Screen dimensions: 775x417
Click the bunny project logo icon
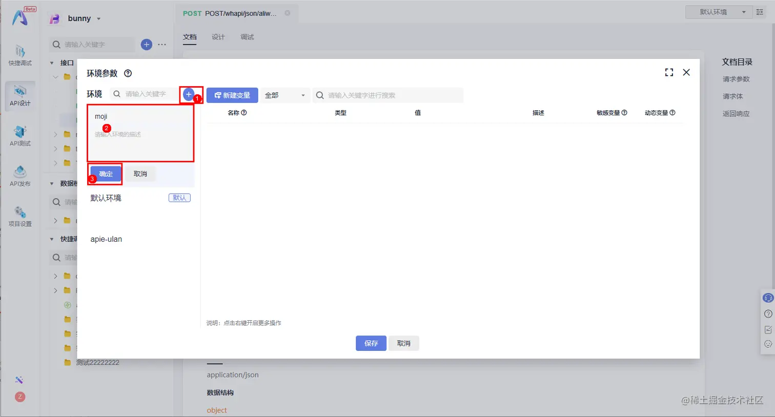[x=54, y=19]
